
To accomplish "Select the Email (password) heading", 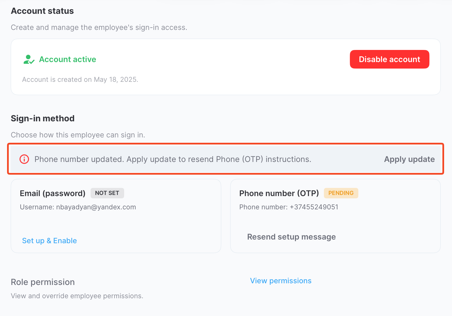I will [52, 193].
